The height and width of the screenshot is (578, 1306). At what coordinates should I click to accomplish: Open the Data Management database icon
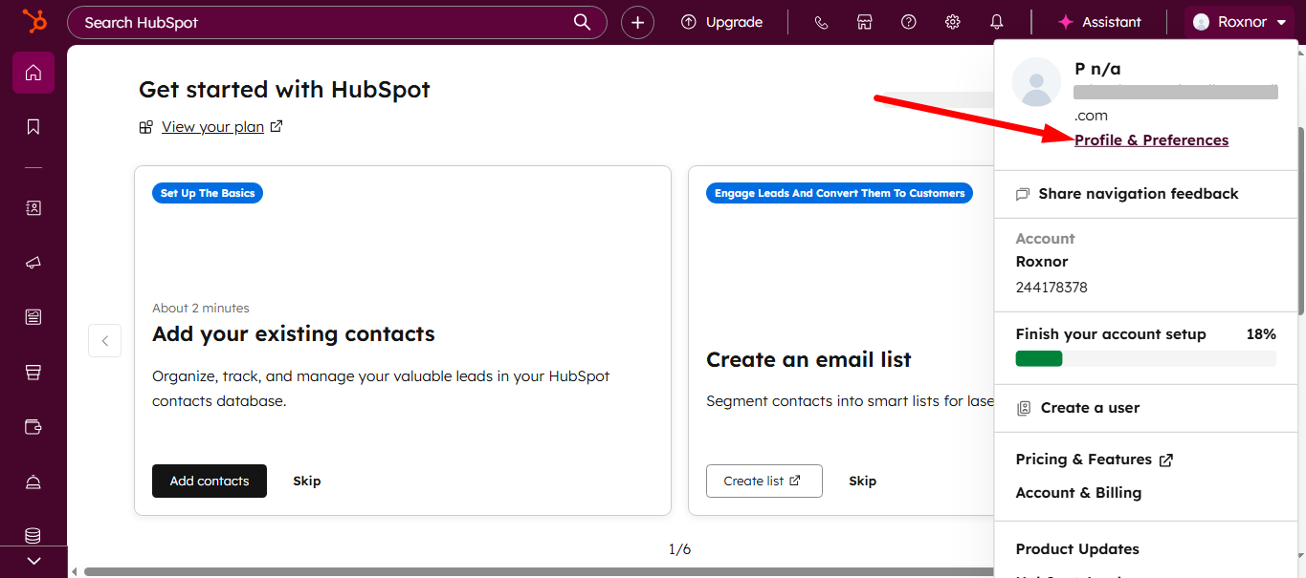33,535
